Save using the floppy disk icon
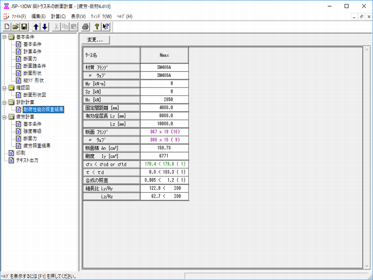Screen dimensions: 373x280 click(24, 27)
